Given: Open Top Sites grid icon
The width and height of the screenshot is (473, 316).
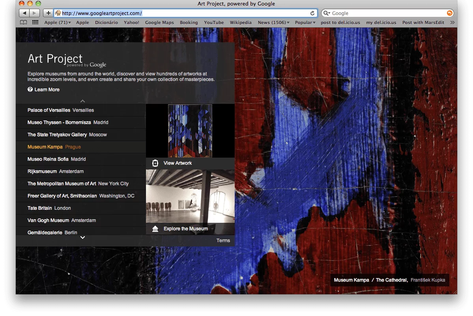Looking at the screenshot, I should (x=35, y=23).
